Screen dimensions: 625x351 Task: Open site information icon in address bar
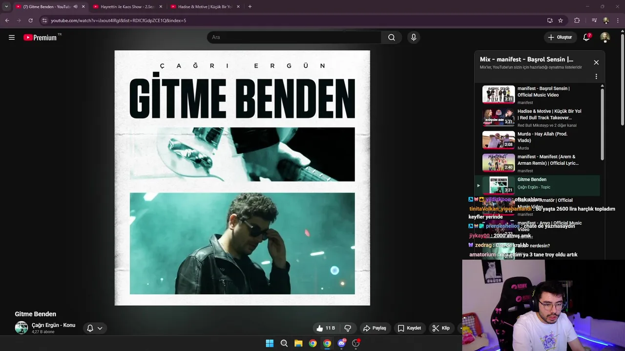pyautogui.click(x=44, y=20)
